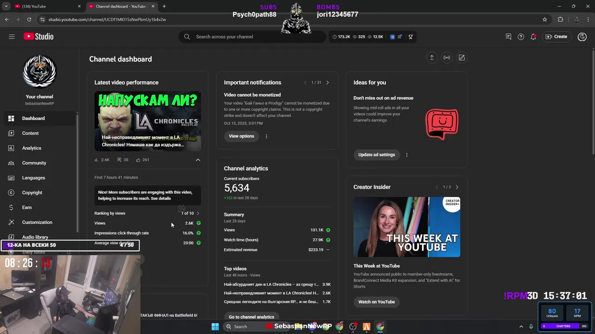Open the Dashboard sidebar item
This screenshot has height=334, width=595.
[39, 118]
